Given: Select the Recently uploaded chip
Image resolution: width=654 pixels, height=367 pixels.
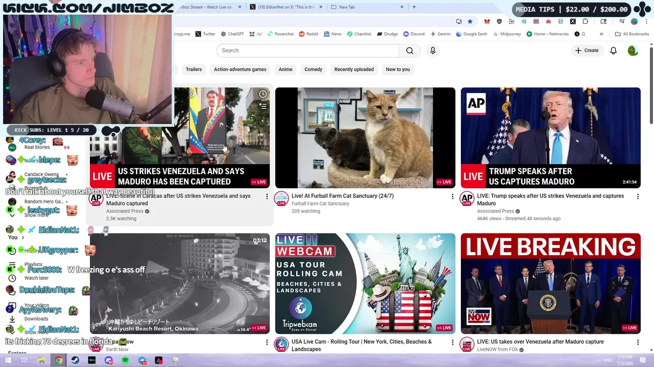Looking at the screenshot, I should coord(354,69).
